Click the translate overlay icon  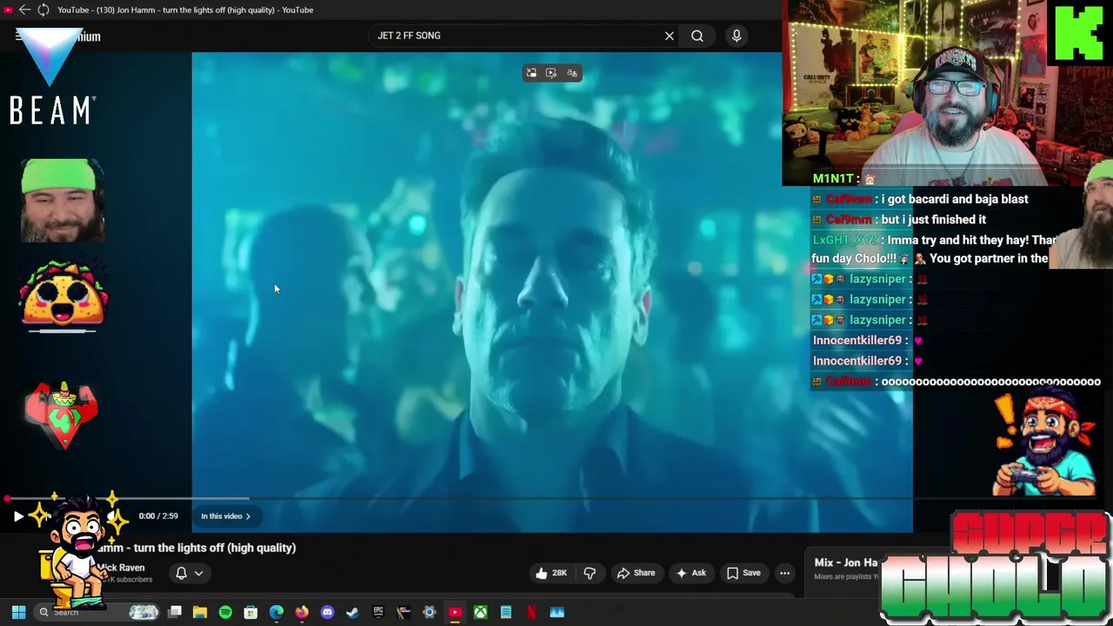[x=572, y=73]
